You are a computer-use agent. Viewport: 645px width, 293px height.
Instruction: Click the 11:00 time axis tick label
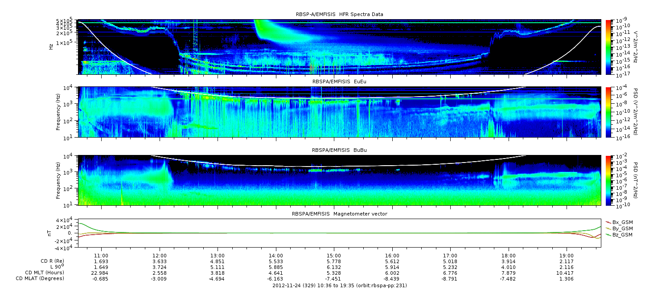[x=102, y=256]
